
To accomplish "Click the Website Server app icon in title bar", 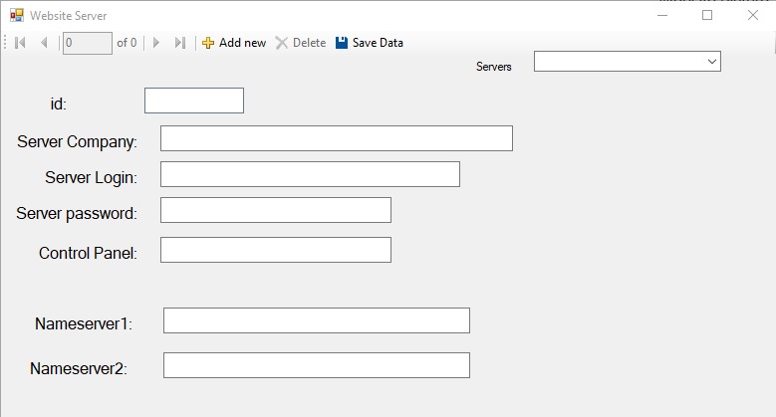I will [x=16, y=16].
